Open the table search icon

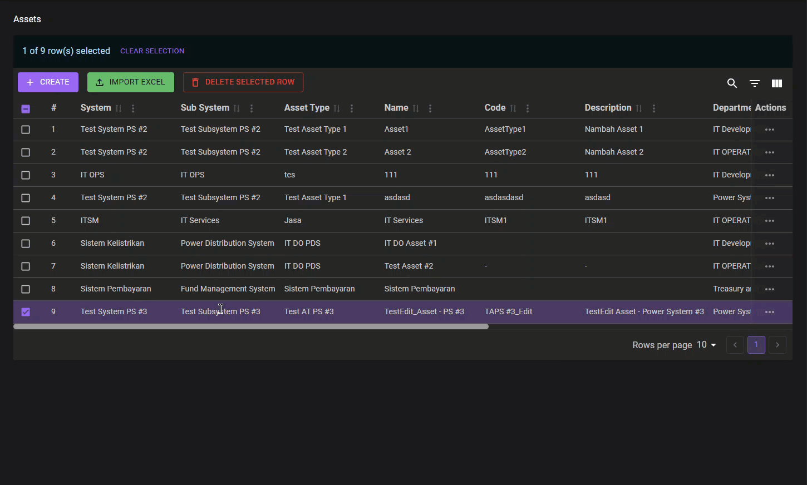(732, 83)
